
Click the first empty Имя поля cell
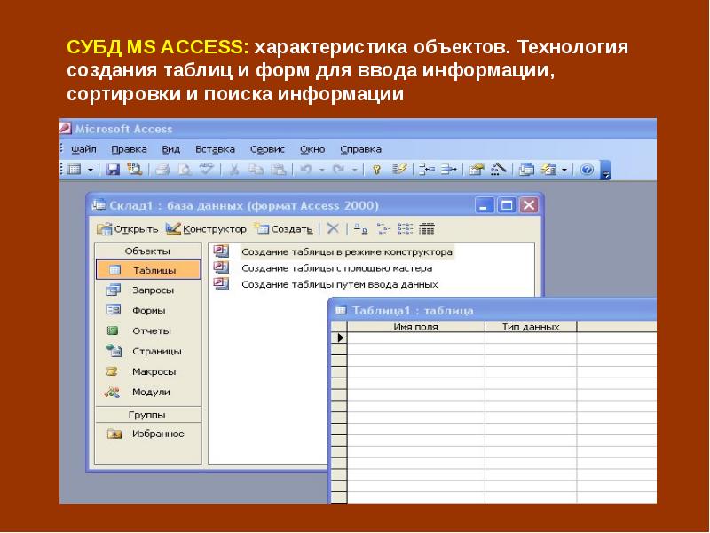tap(415, 338)
